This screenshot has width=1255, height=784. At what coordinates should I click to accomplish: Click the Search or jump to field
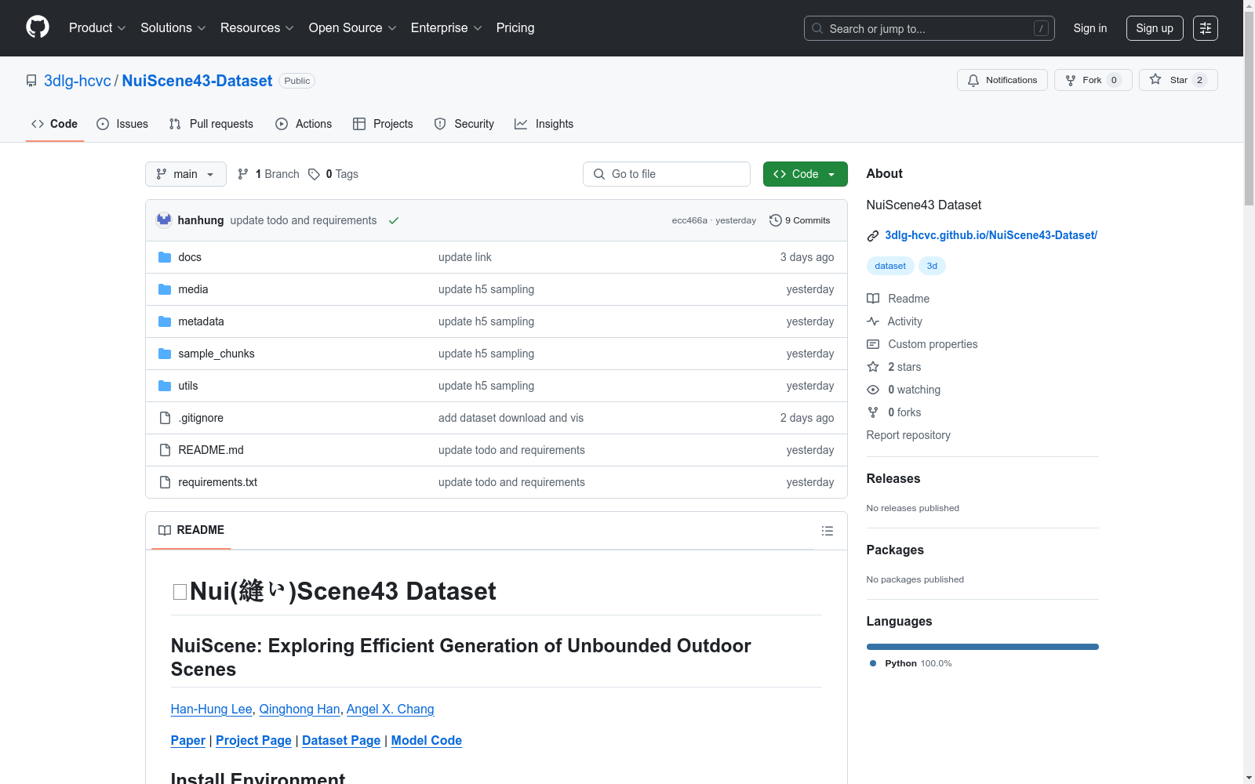coord(929,28)
